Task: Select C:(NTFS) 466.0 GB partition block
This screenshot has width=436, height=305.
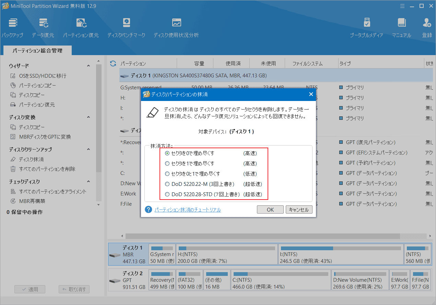Action: (281, 280)
